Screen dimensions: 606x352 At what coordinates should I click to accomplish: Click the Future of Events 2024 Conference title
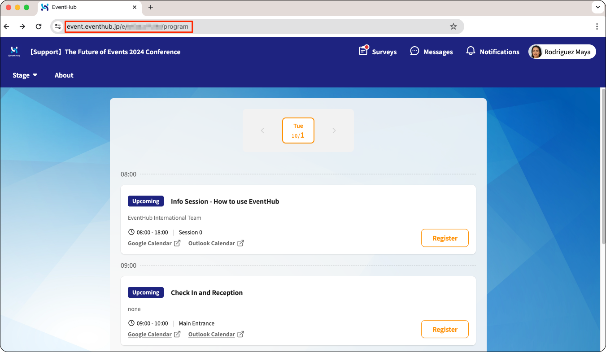tap(105, 52)
